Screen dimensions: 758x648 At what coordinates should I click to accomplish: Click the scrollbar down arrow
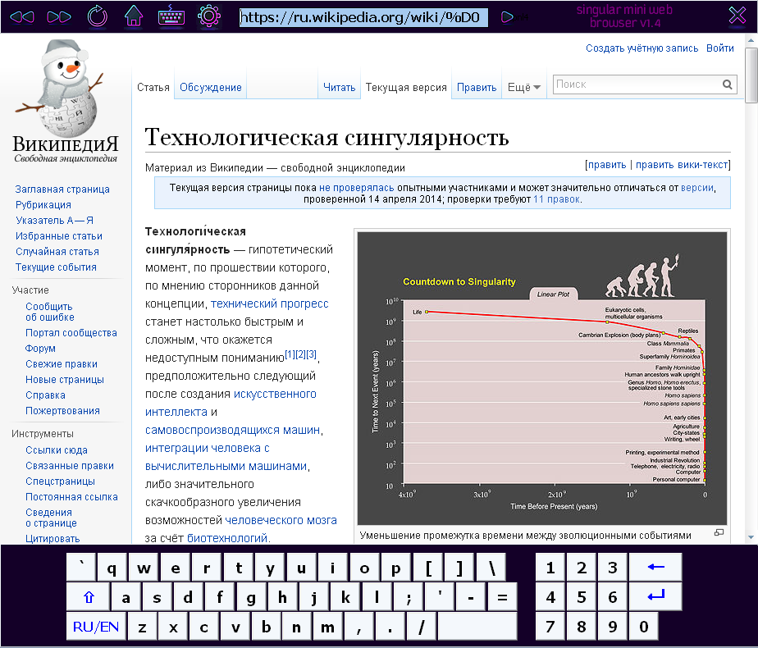pos(751,537)
